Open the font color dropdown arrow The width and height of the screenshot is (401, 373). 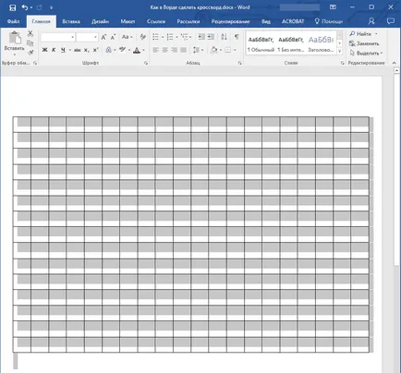(144, 50)
